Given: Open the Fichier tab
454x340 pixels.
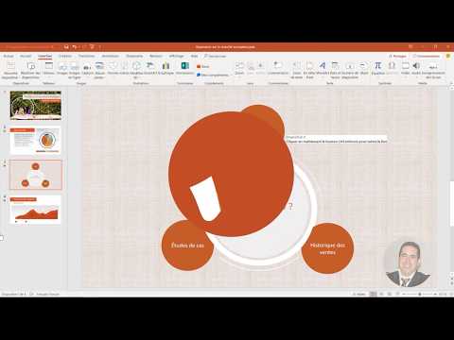Looking at the screenshot, I should 9,56.
